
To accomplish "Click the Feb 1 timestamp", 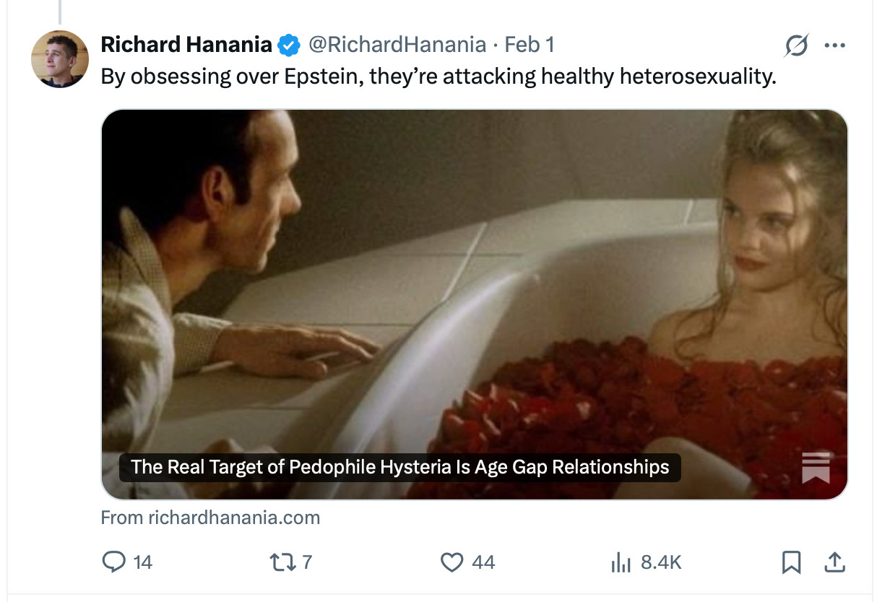I will (529, 45).
